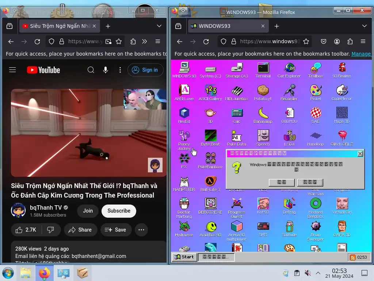The width and height of the screenshot is (374, 281).
Task: Open CodeMirror icon
Action: click(341, 93)
